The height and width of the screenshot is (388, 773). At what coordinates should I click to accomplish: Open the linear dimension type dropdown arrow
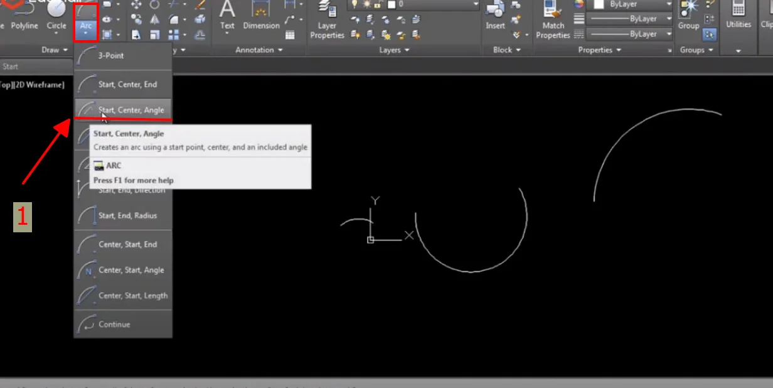pyautogui.click(x=302, y=5)
